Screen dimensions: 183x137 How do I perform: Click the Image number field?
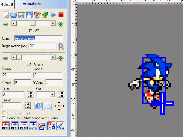click(48, 75)
